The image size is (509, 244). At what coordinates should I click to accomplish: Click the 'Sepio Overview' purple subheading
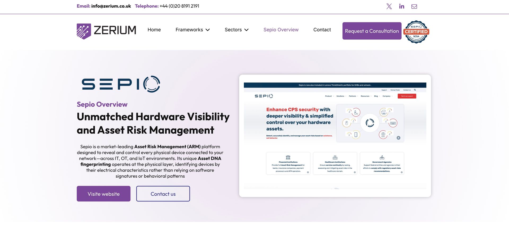(x=102, y=104)
